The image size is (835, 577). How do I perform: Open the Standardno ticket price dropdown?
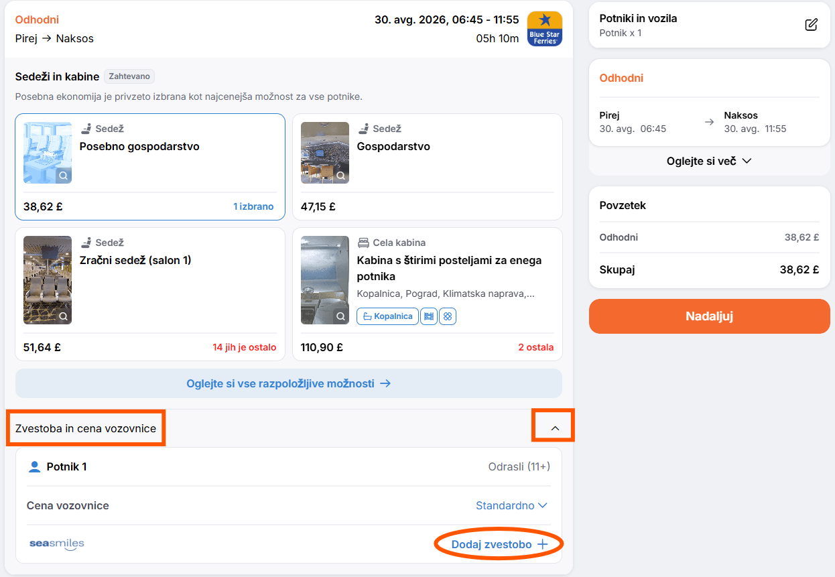click(x=511, y=505)
